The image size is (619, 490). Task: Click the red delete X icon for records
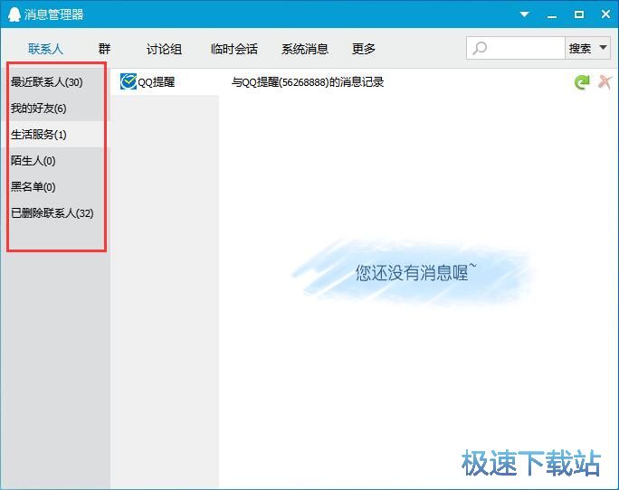[x=605, y=82]
